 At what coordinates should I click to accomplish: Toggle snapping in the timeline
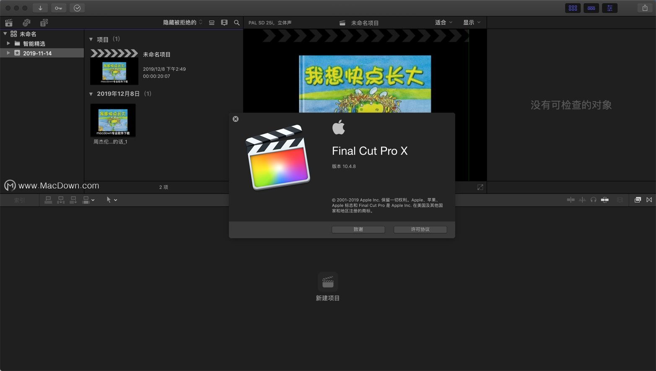pyautogui.click(x=605, y=200)
